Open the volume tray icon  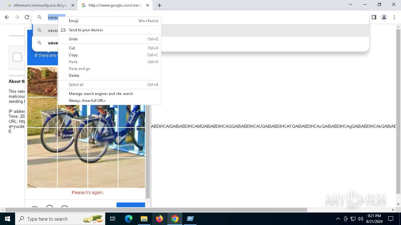pos(360,219)
